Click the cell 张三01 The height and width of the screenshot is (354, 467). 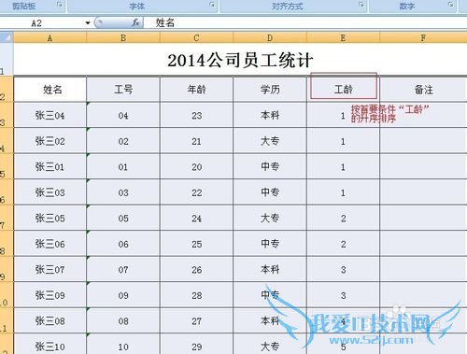click(50, 166)
